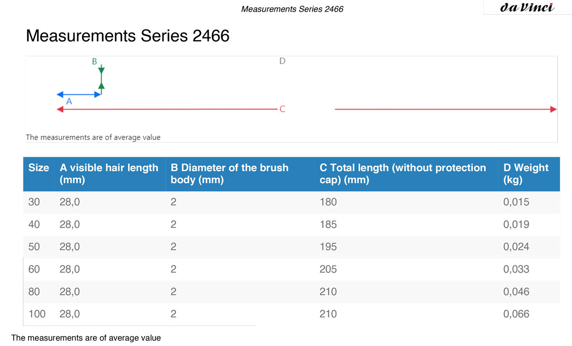Screen dimensions: 572x346
Task: Click the red arrowhead at right end
Action: coord(553,109)
